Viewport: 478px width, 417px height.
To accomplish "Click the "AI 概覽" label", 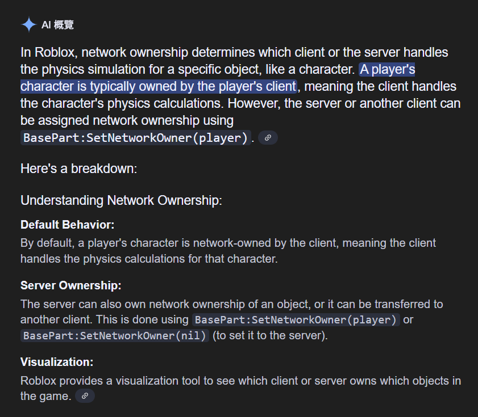I will (x=57, y=25).
